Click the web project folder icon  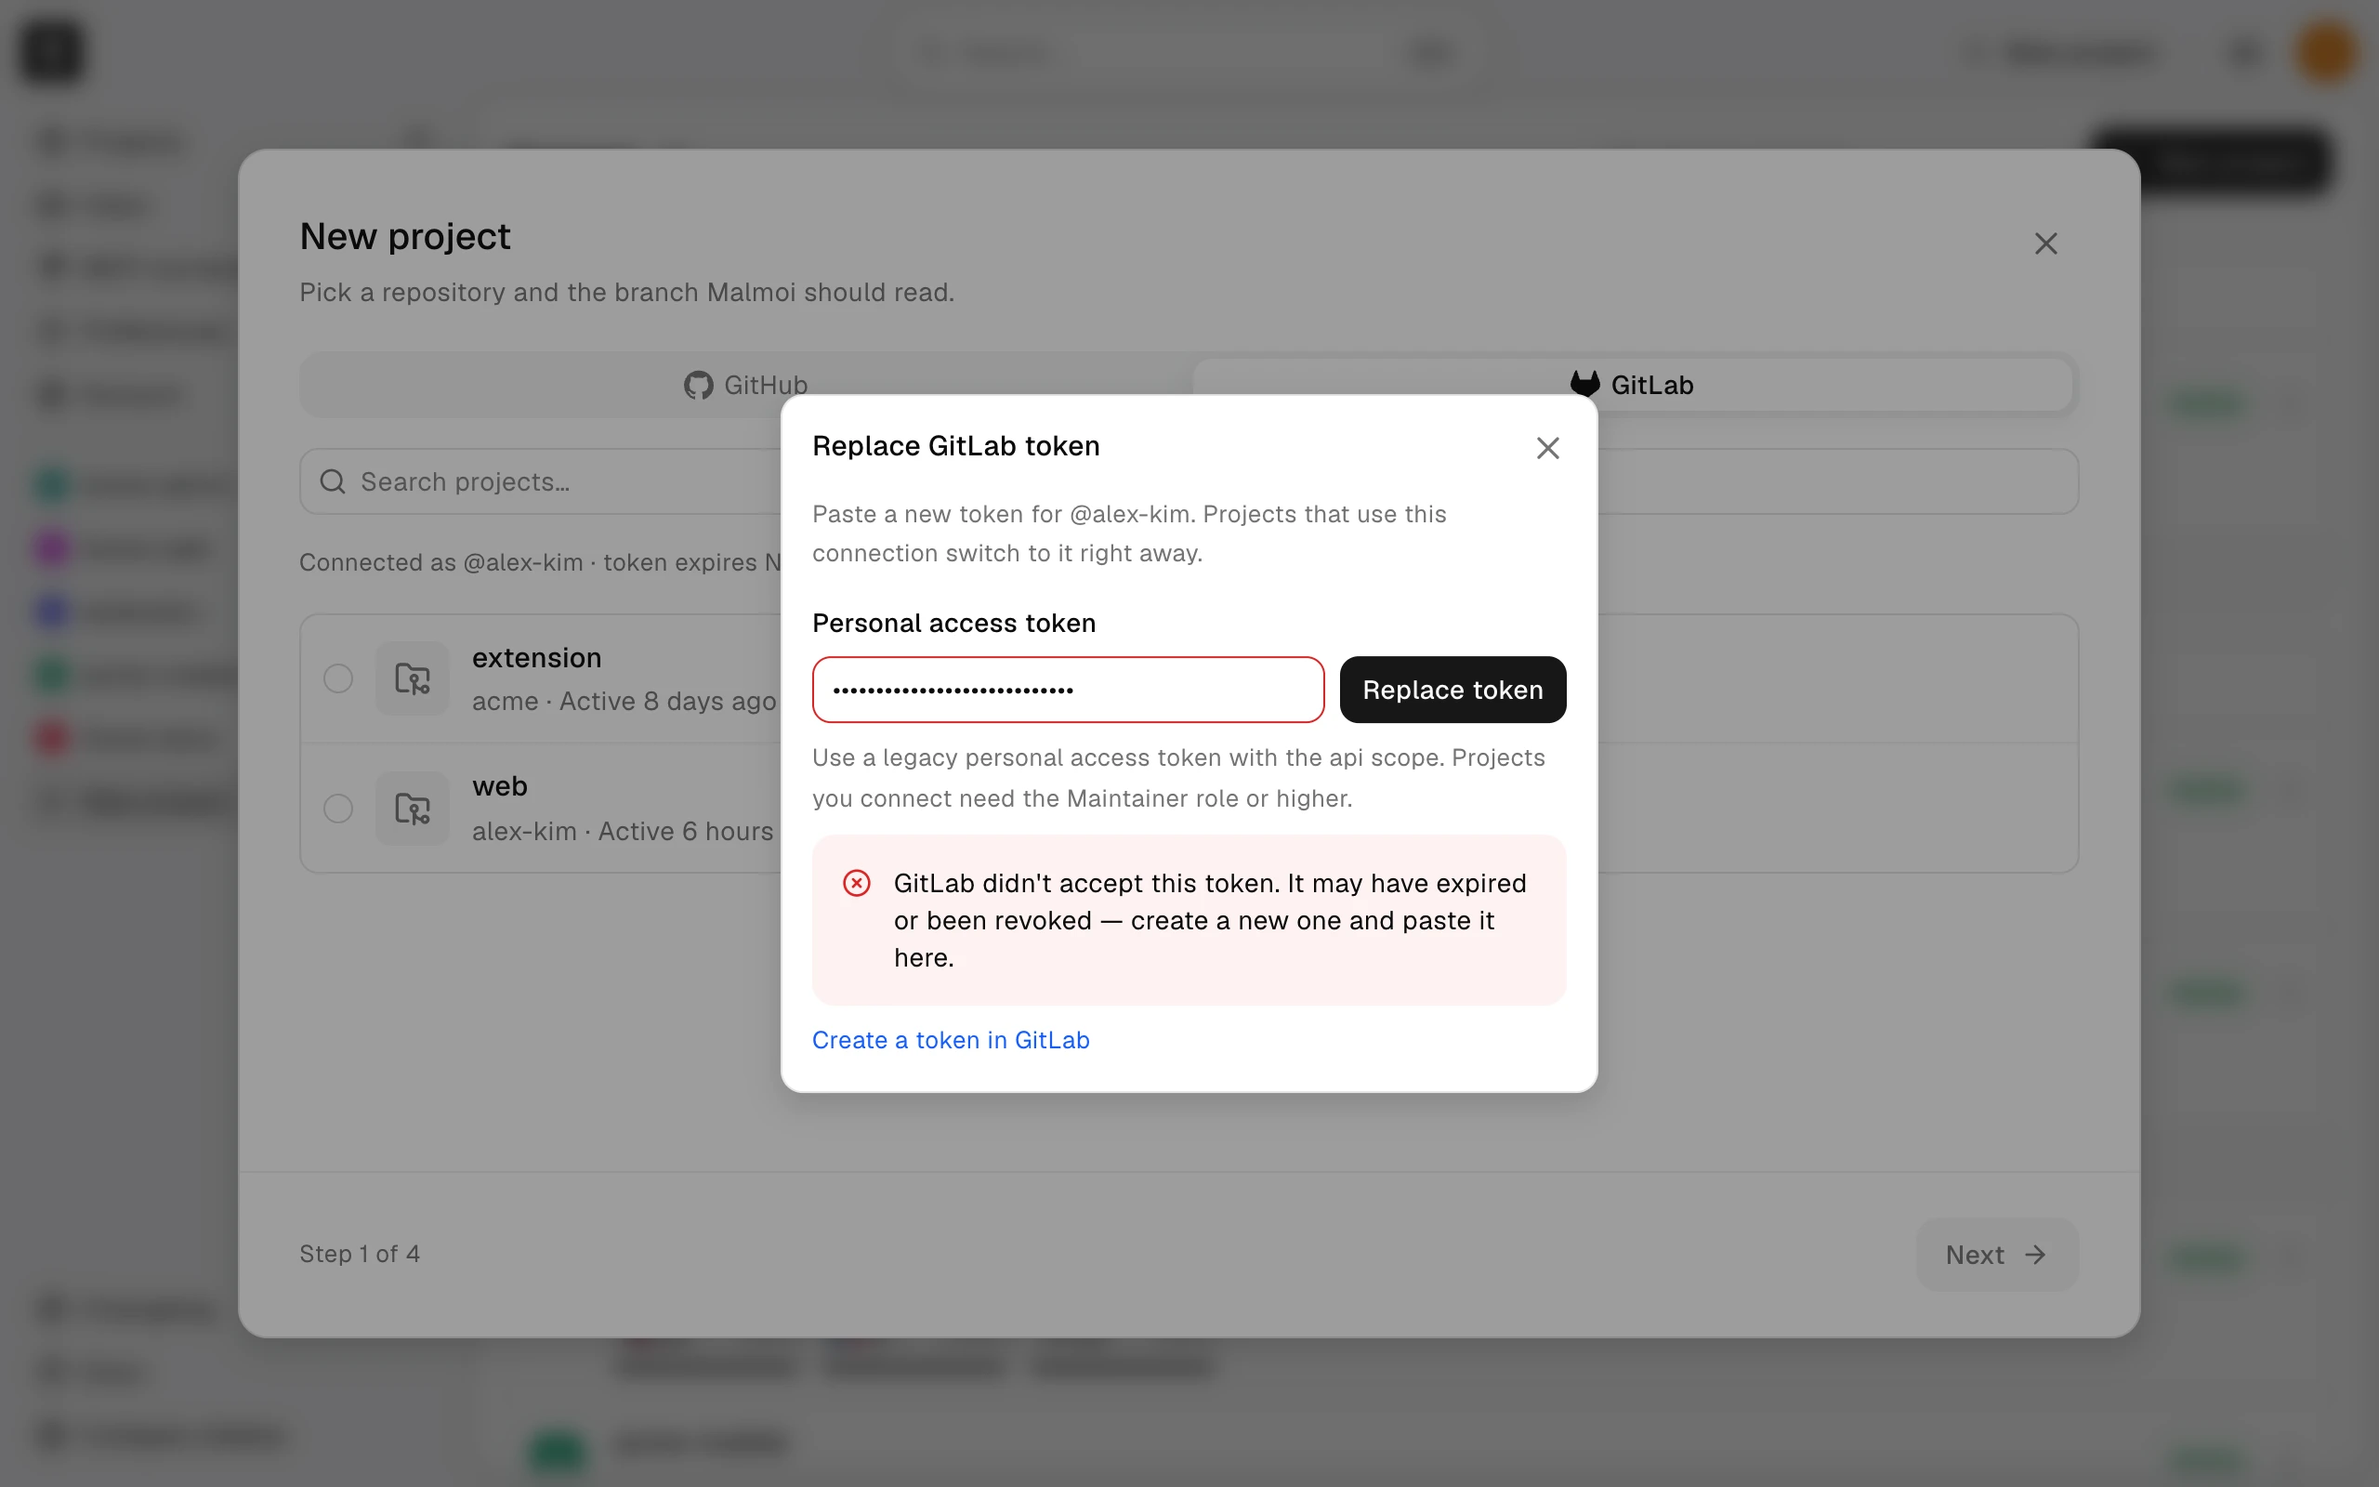[x=412, y=809]
